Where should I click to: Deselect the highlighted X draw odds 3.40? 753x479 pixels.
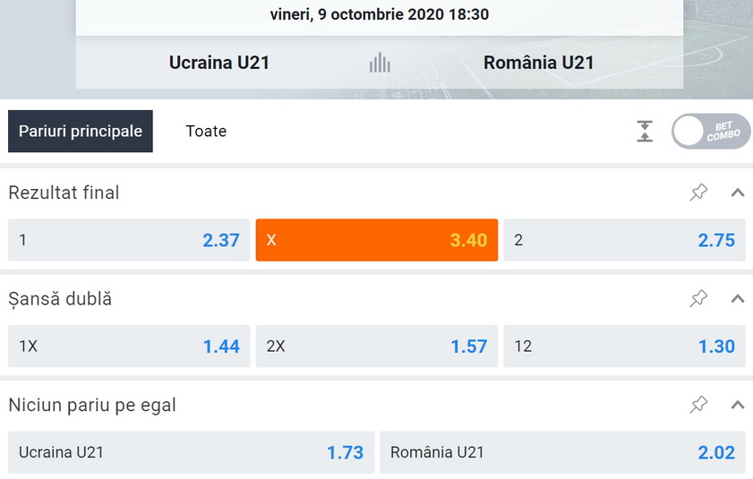[376, 240]
